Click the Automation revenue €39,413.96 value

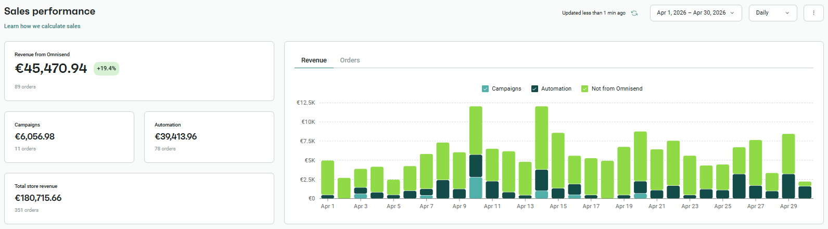coord(175,136)
